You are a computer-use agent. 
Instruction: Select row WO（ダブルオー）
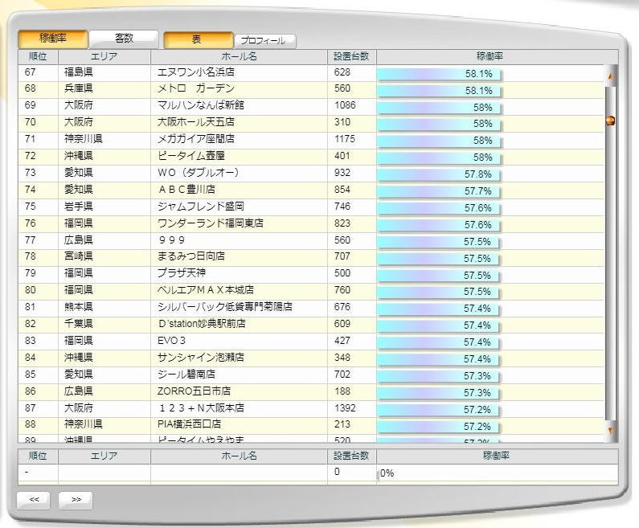(311, 173)
